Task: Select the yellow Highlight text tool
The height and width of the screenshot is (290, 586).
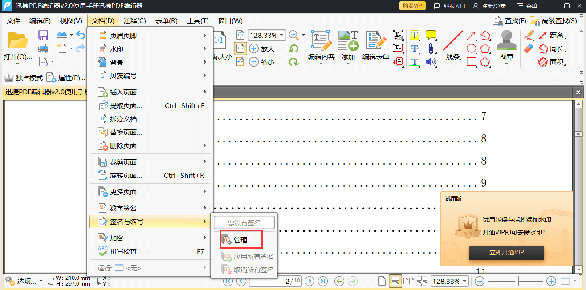Action: (x=415, y=35)
